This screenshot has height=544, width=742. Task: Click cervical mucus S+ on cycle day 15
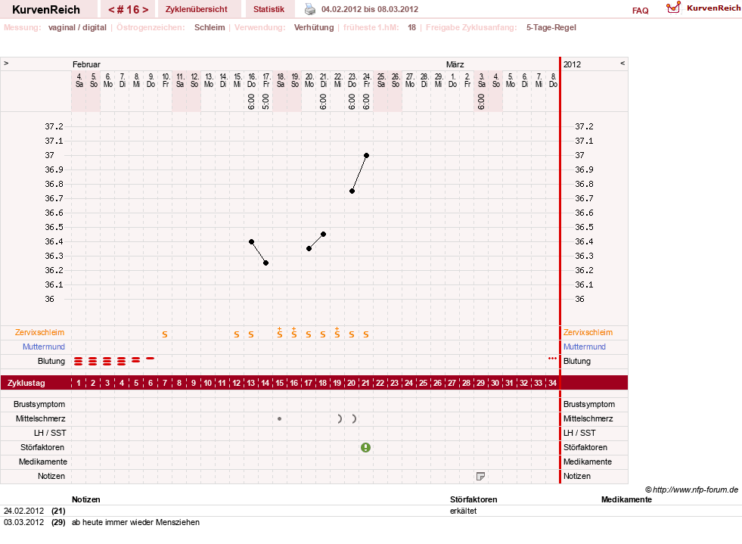point(280,332)
